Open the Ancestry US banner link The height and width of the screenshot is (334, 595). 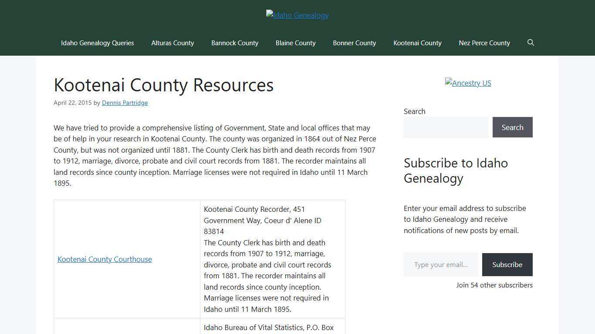468,83
